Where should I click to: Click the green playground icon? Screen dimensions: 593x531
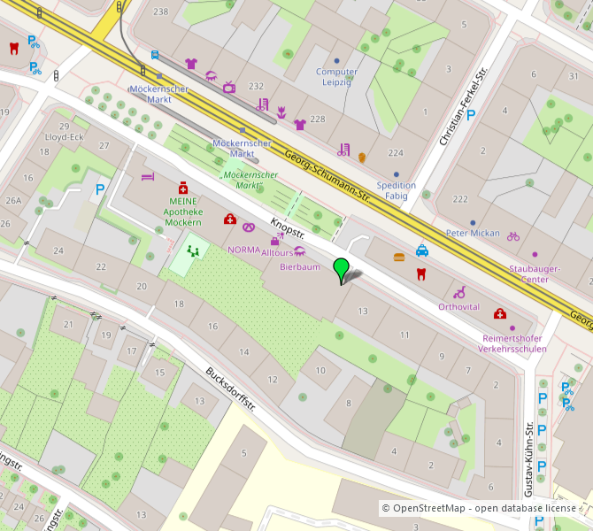[x=193, y=251]
